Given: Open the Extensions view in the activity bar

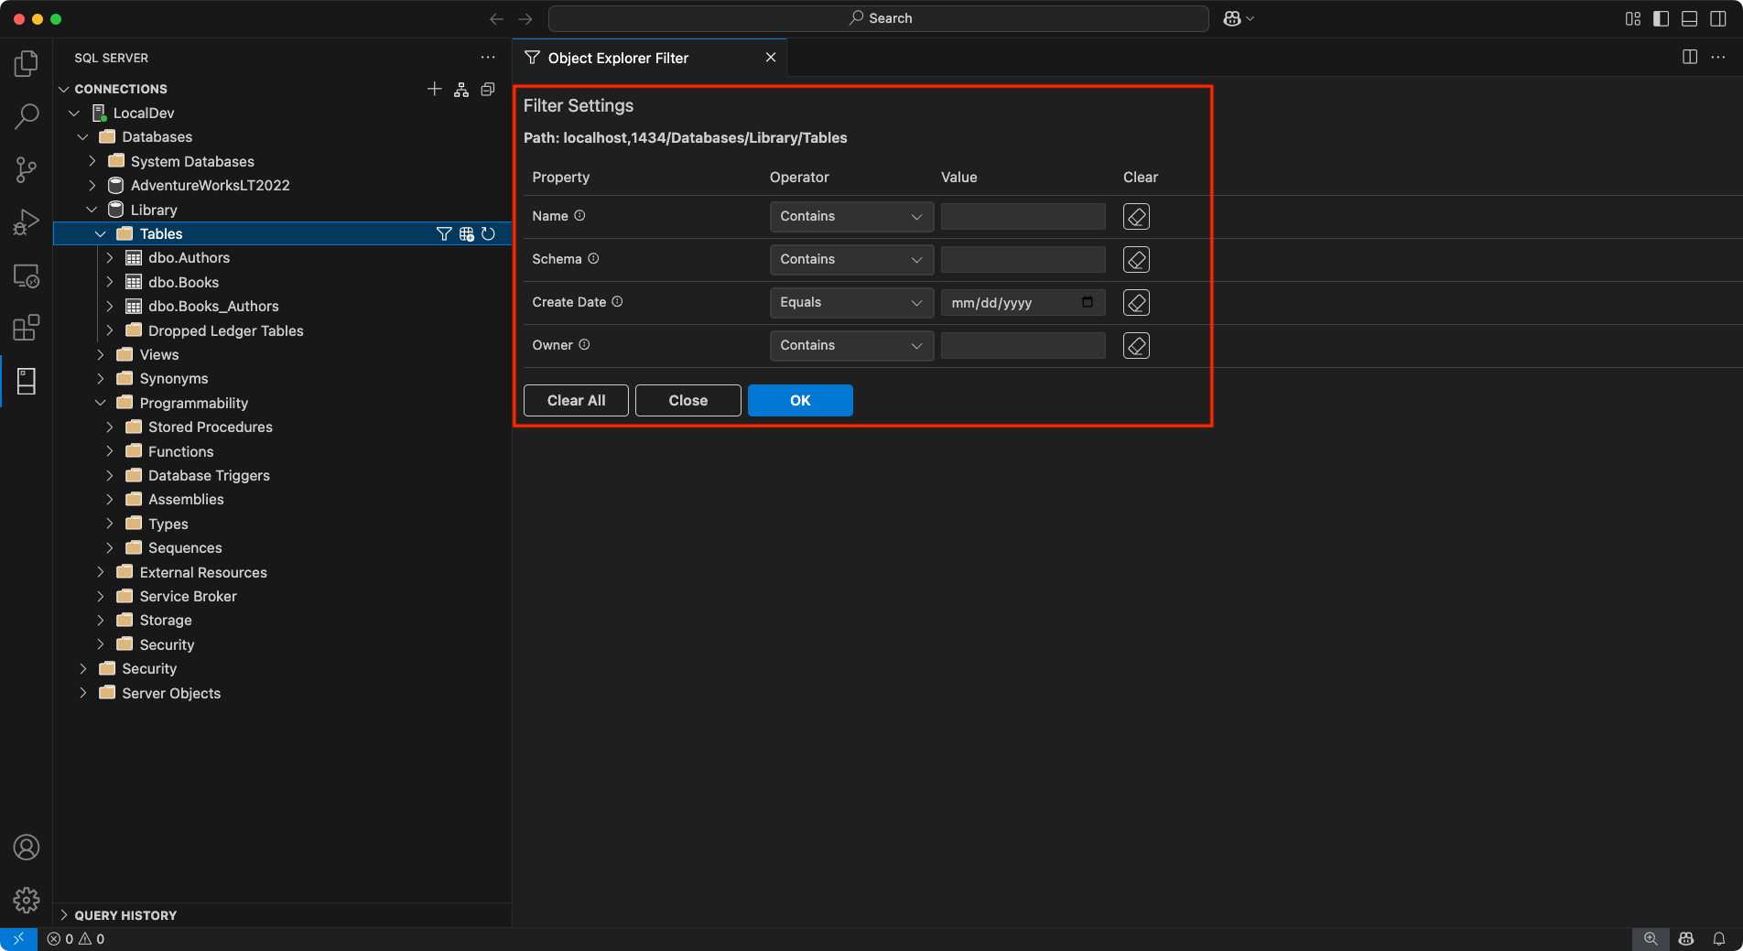Looking at the screenshot, I should [x=27, y=327].
